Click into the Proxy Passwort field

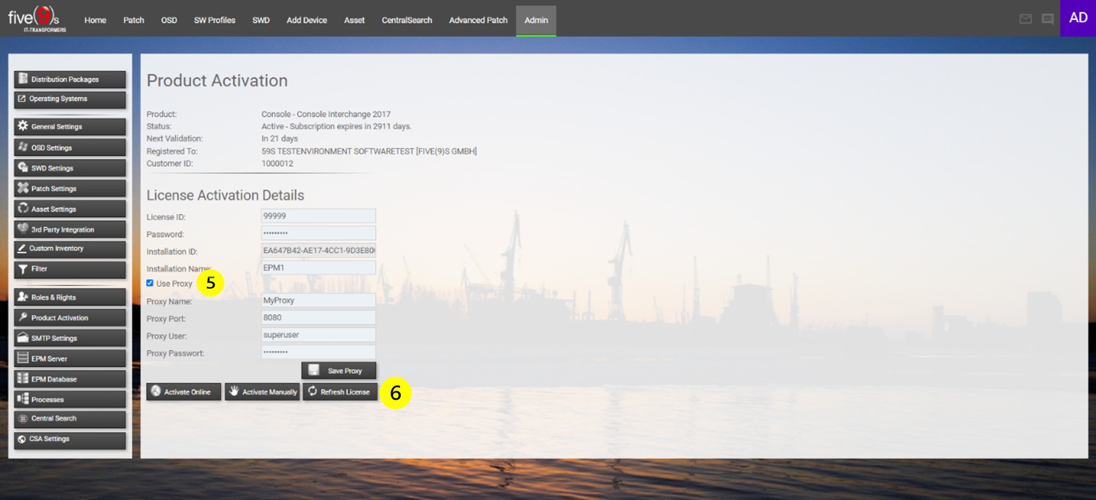[318, 352]
